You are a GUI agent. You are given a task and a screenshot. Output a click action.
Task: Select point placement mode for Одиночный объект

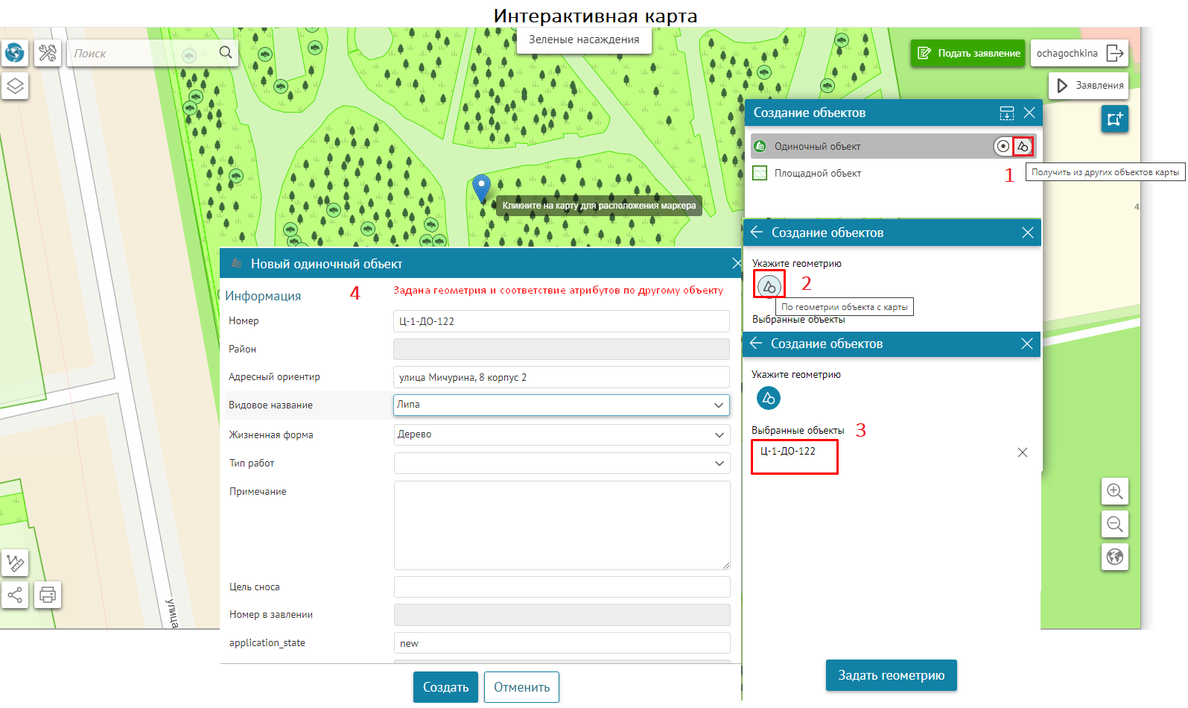1003,146
